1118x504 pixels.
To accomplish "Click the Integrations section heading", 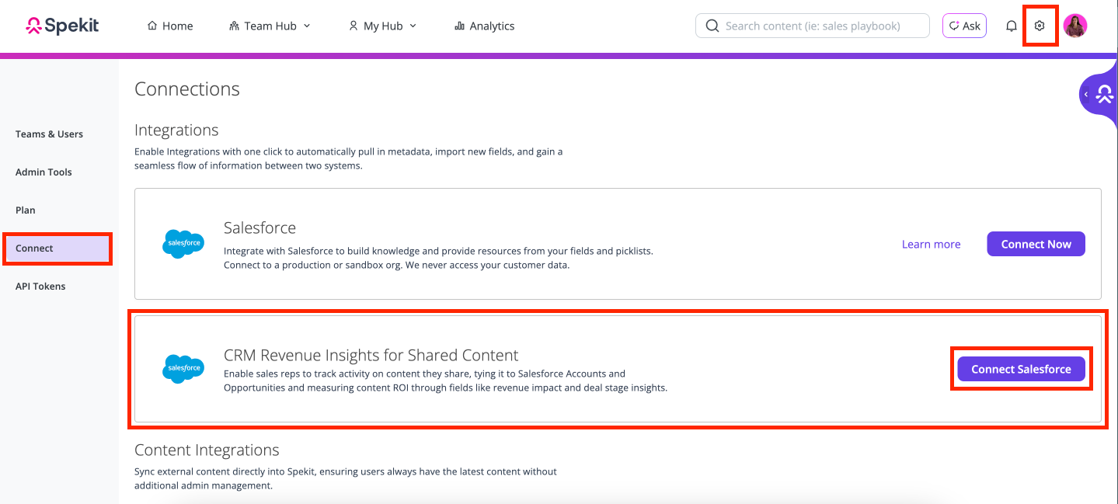I will [x=176, y=130].
